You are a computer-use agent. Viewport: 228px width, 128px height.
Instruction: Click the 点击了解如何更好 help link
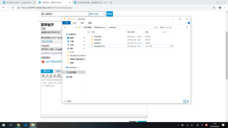pyautogui.click(x=54, y=61)
